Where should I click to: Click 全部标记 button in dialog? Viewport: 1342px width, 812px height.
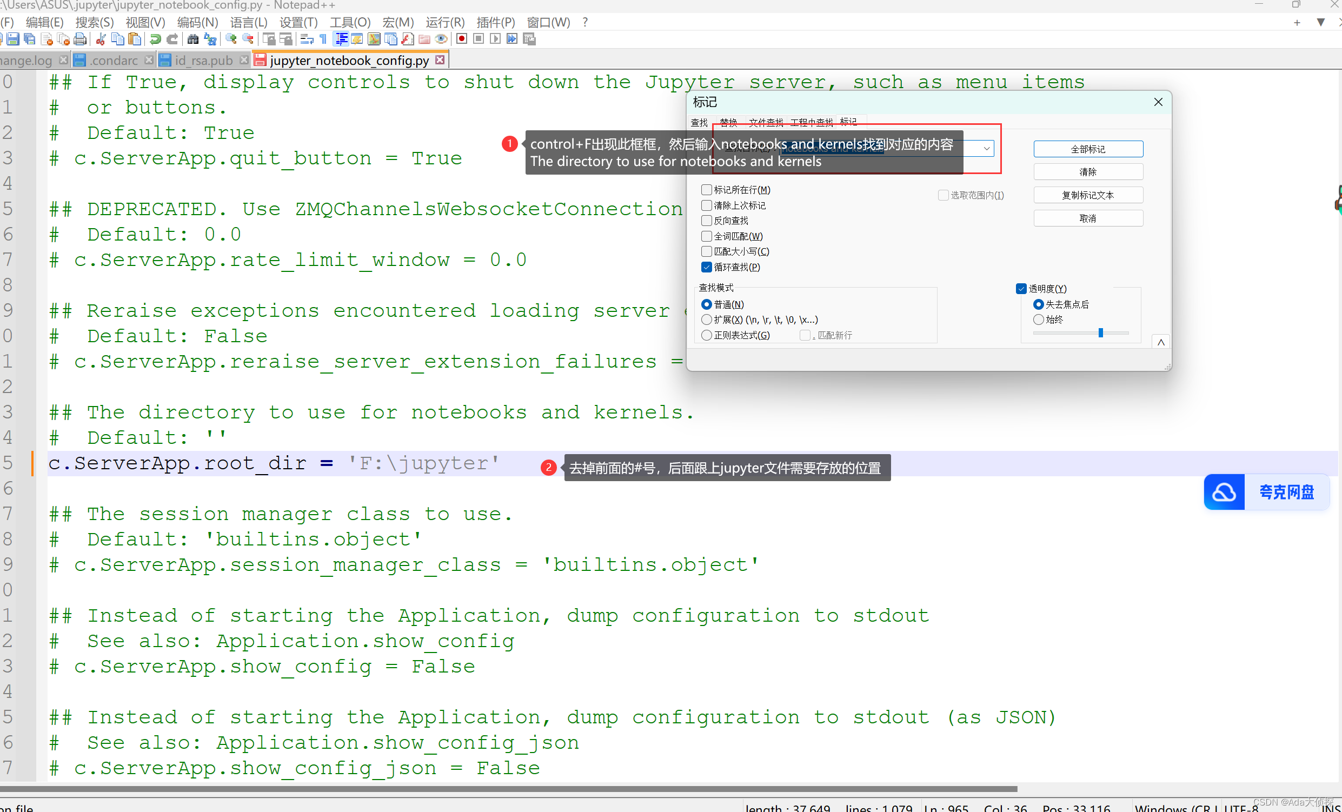click(x=1087, y=149)
